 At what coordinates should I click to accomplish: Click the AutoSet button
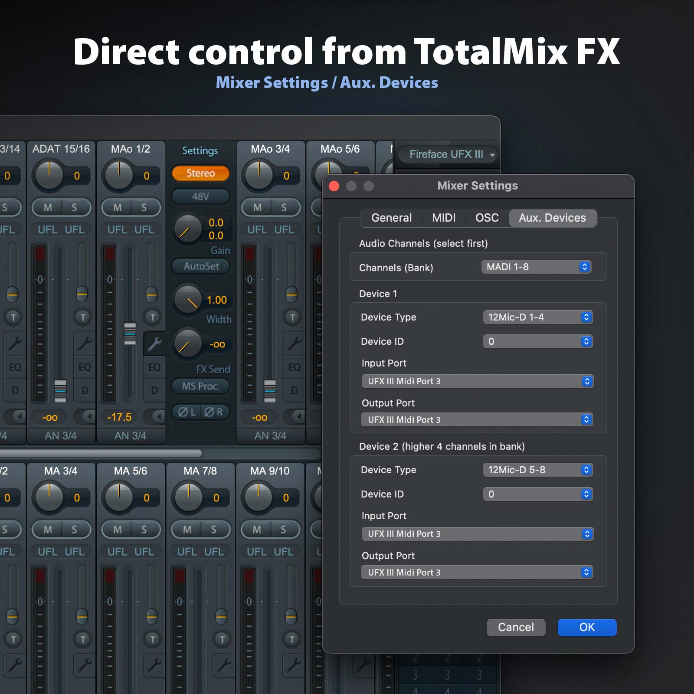(x=201, y=266)
